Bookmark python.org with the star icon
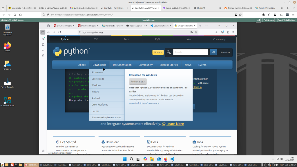 pyautogui.click(x=196, y=32)
